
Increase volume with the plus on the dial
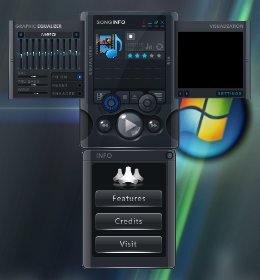pyautogui.click(x=147, y=97)
